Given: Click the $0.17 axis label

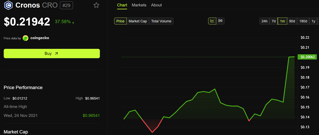Looking at the screenshot, I should tap(305, 87).
